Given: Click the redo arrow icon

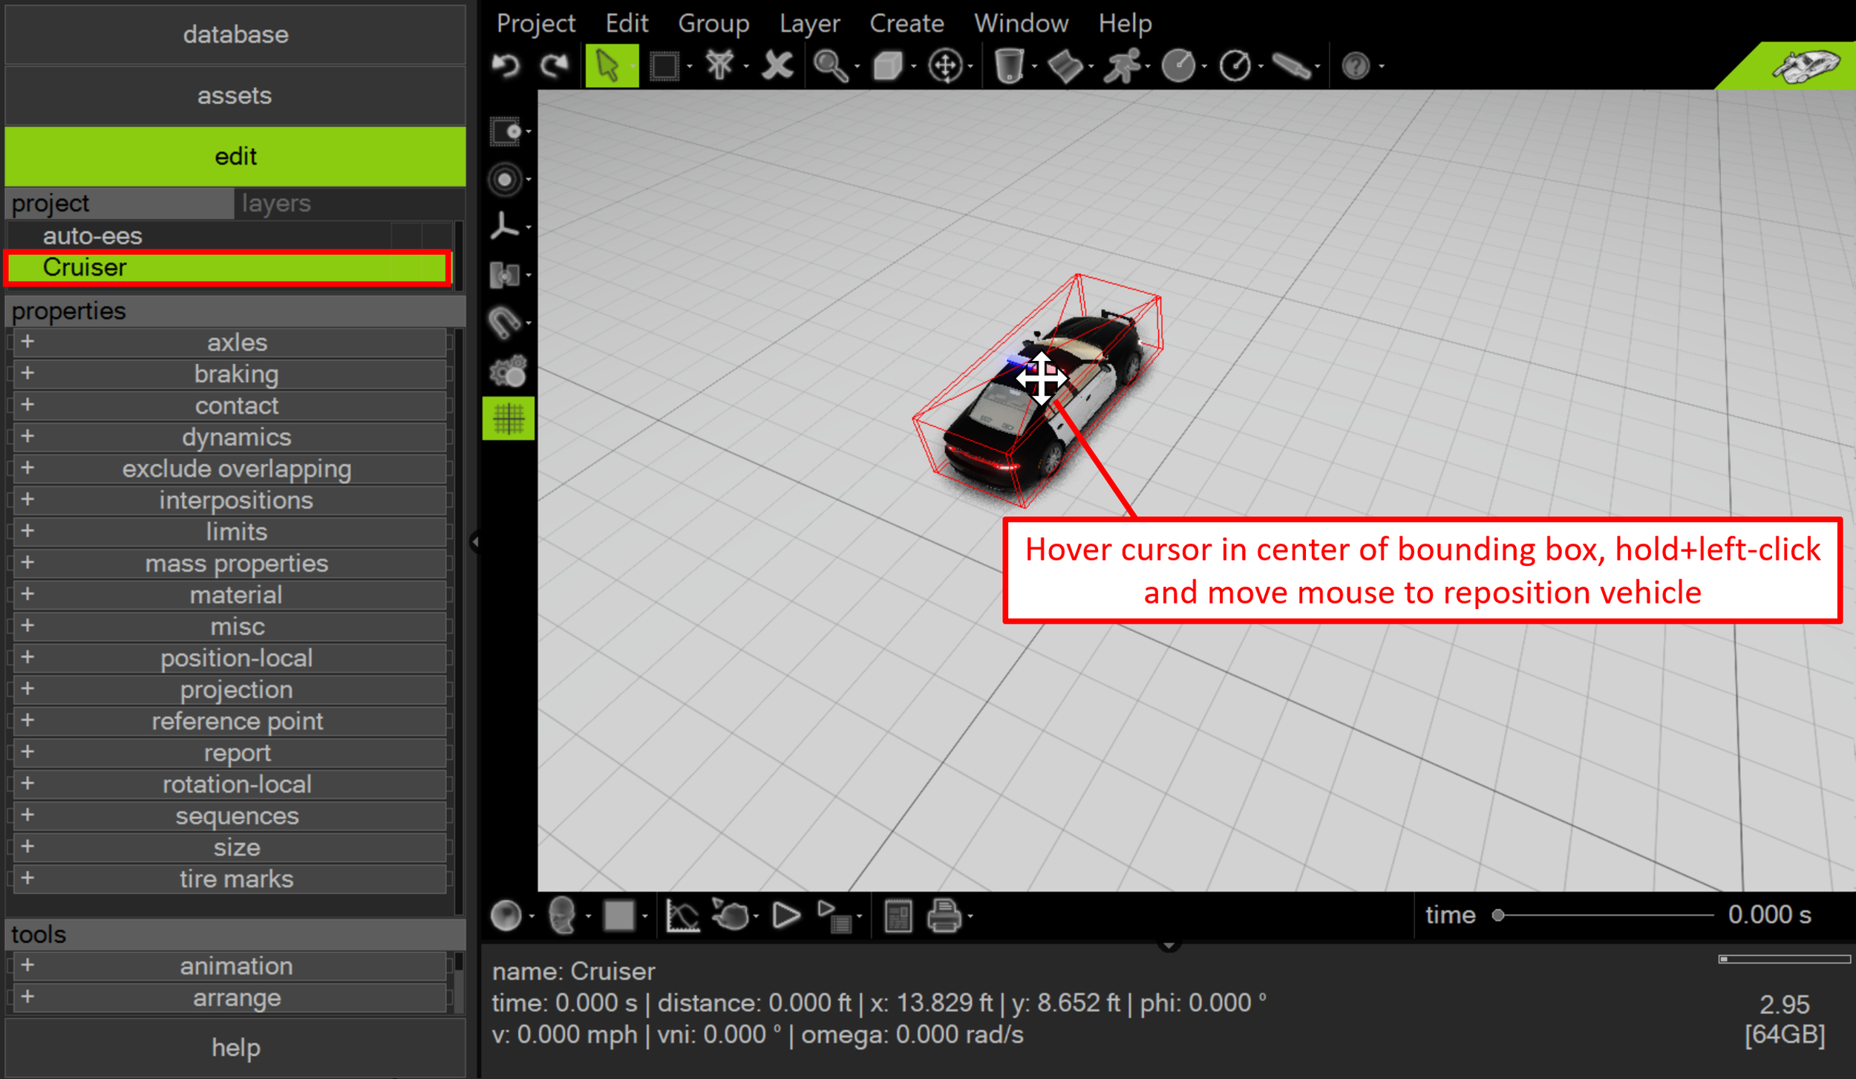Looking at the screenshot, I should click(x=555, y=66).
